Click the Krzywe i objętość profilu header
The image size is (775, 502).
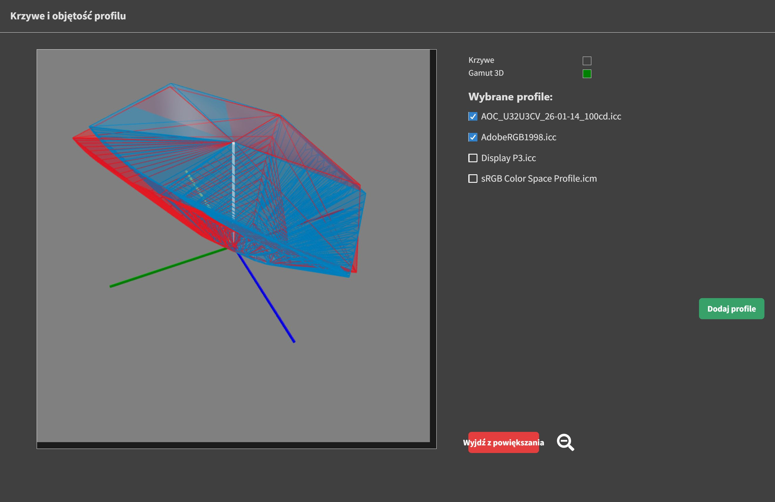[68, 16]
